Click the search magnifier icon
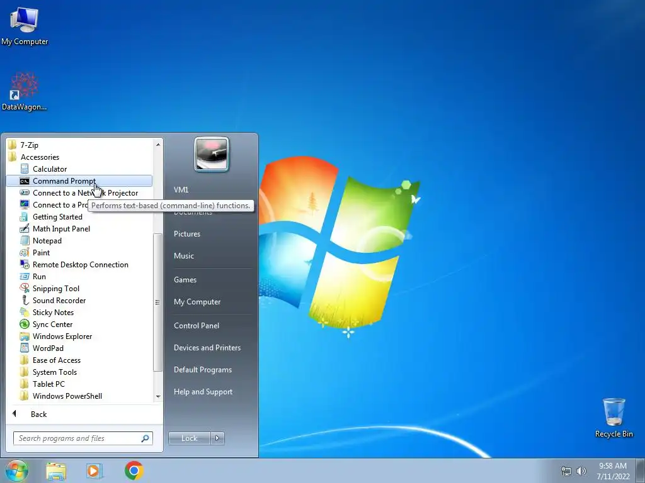Screen dimensions: 645x483 [x=145, y=438]
